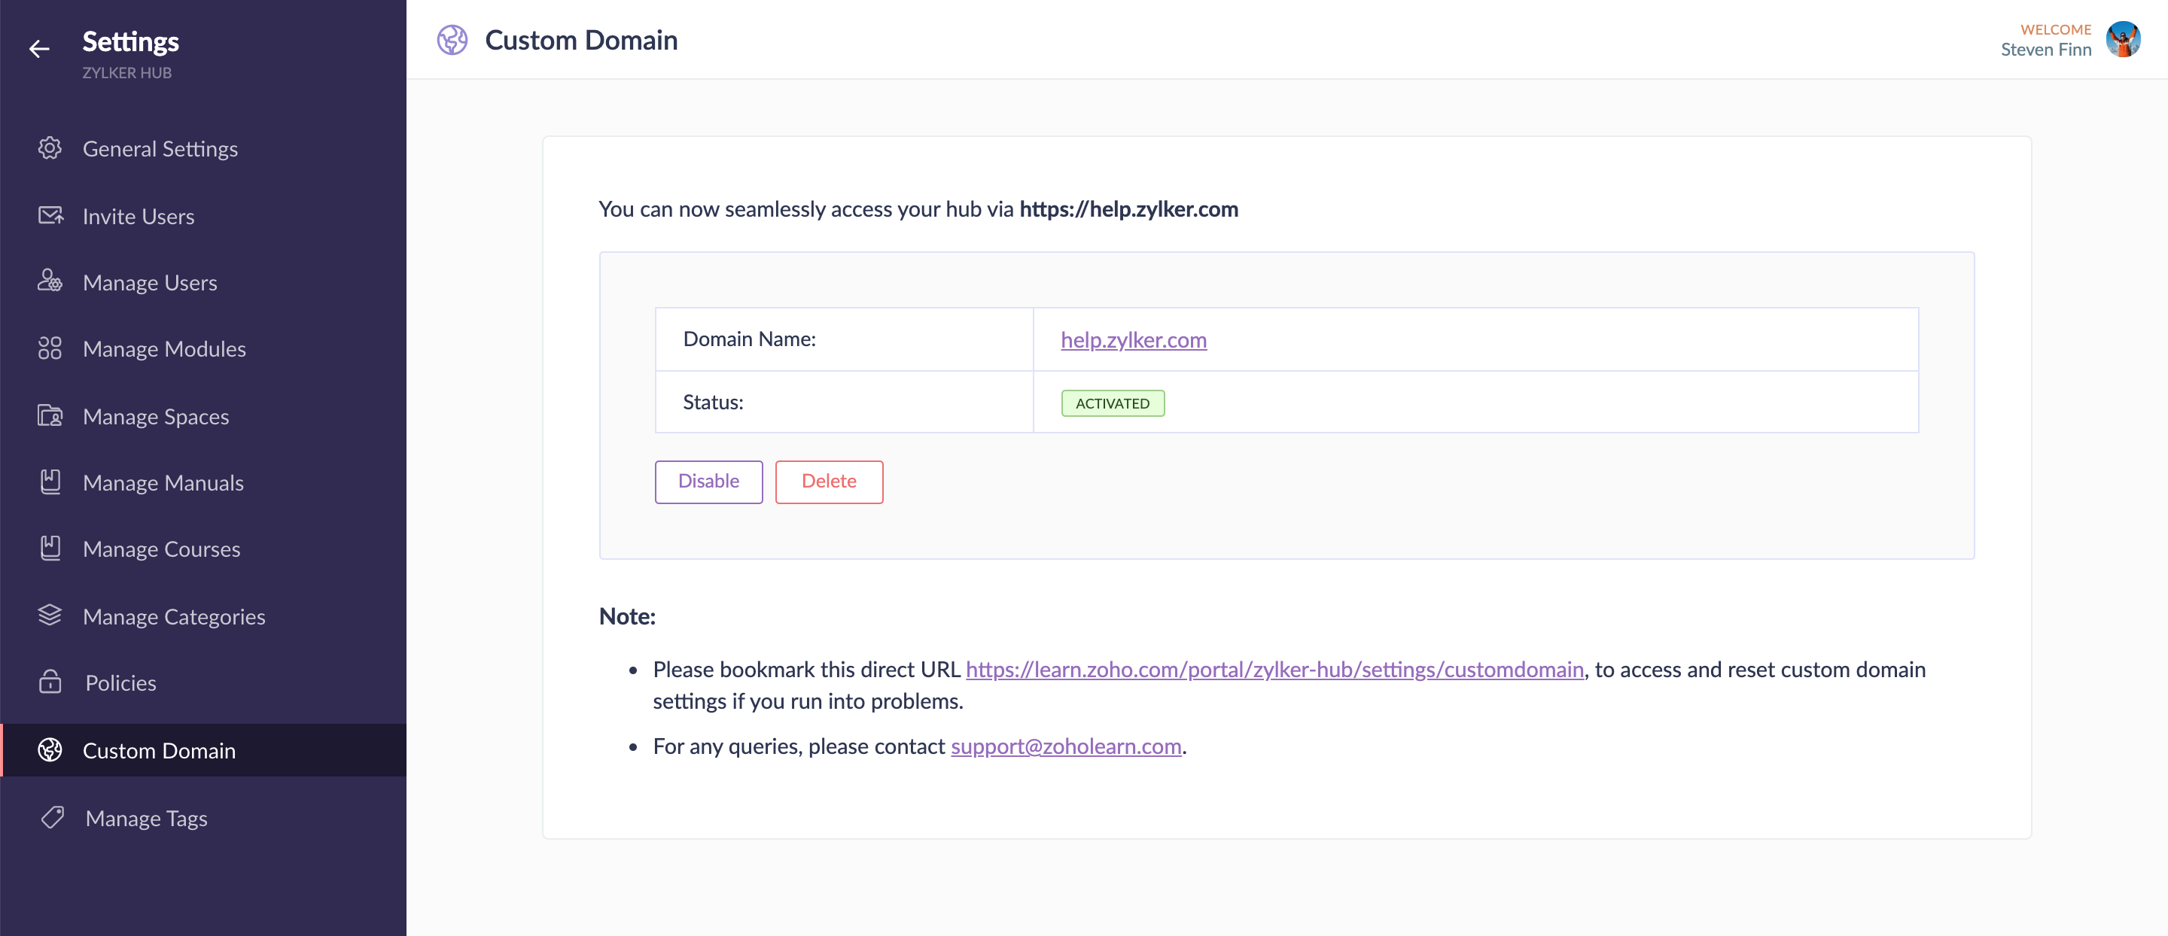The width and height of the screenshot is (2168, 936).
Task: Disable the custom domain
Action: pyautogui.click(x=708, y=481)
